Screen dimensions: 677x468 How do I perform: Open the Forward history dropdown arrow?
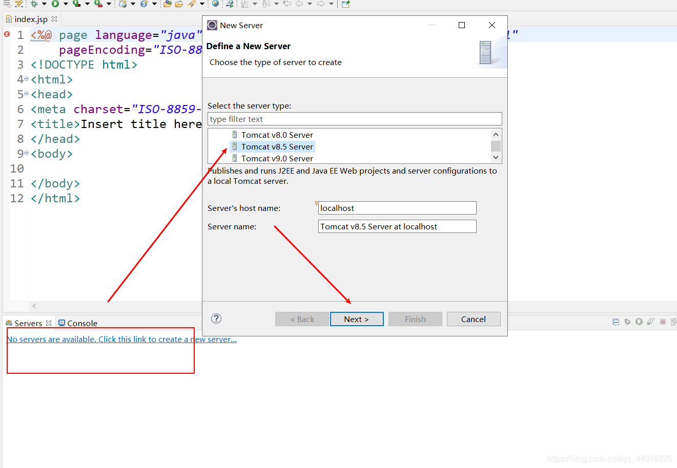click(331, 4)
